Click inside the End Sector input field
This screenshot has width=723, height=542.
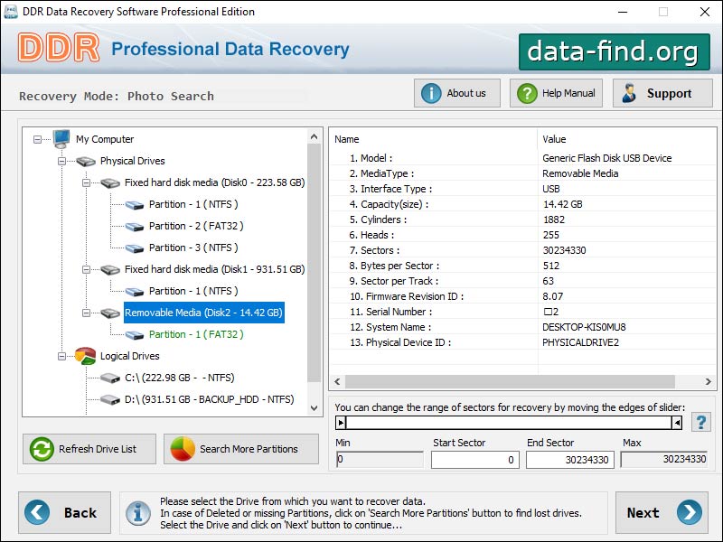coord(569,460)
